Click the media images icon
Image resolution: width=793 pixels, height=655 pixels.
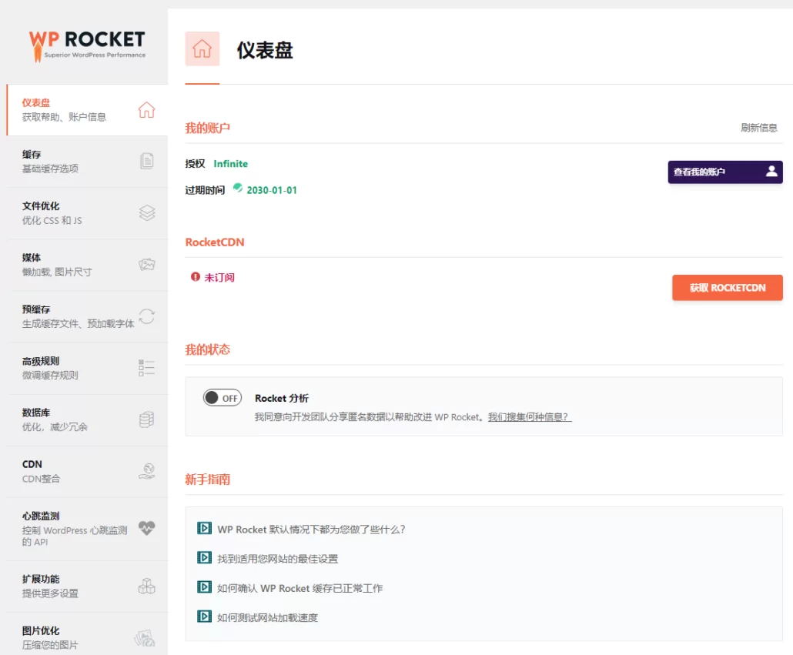(146, 264)
